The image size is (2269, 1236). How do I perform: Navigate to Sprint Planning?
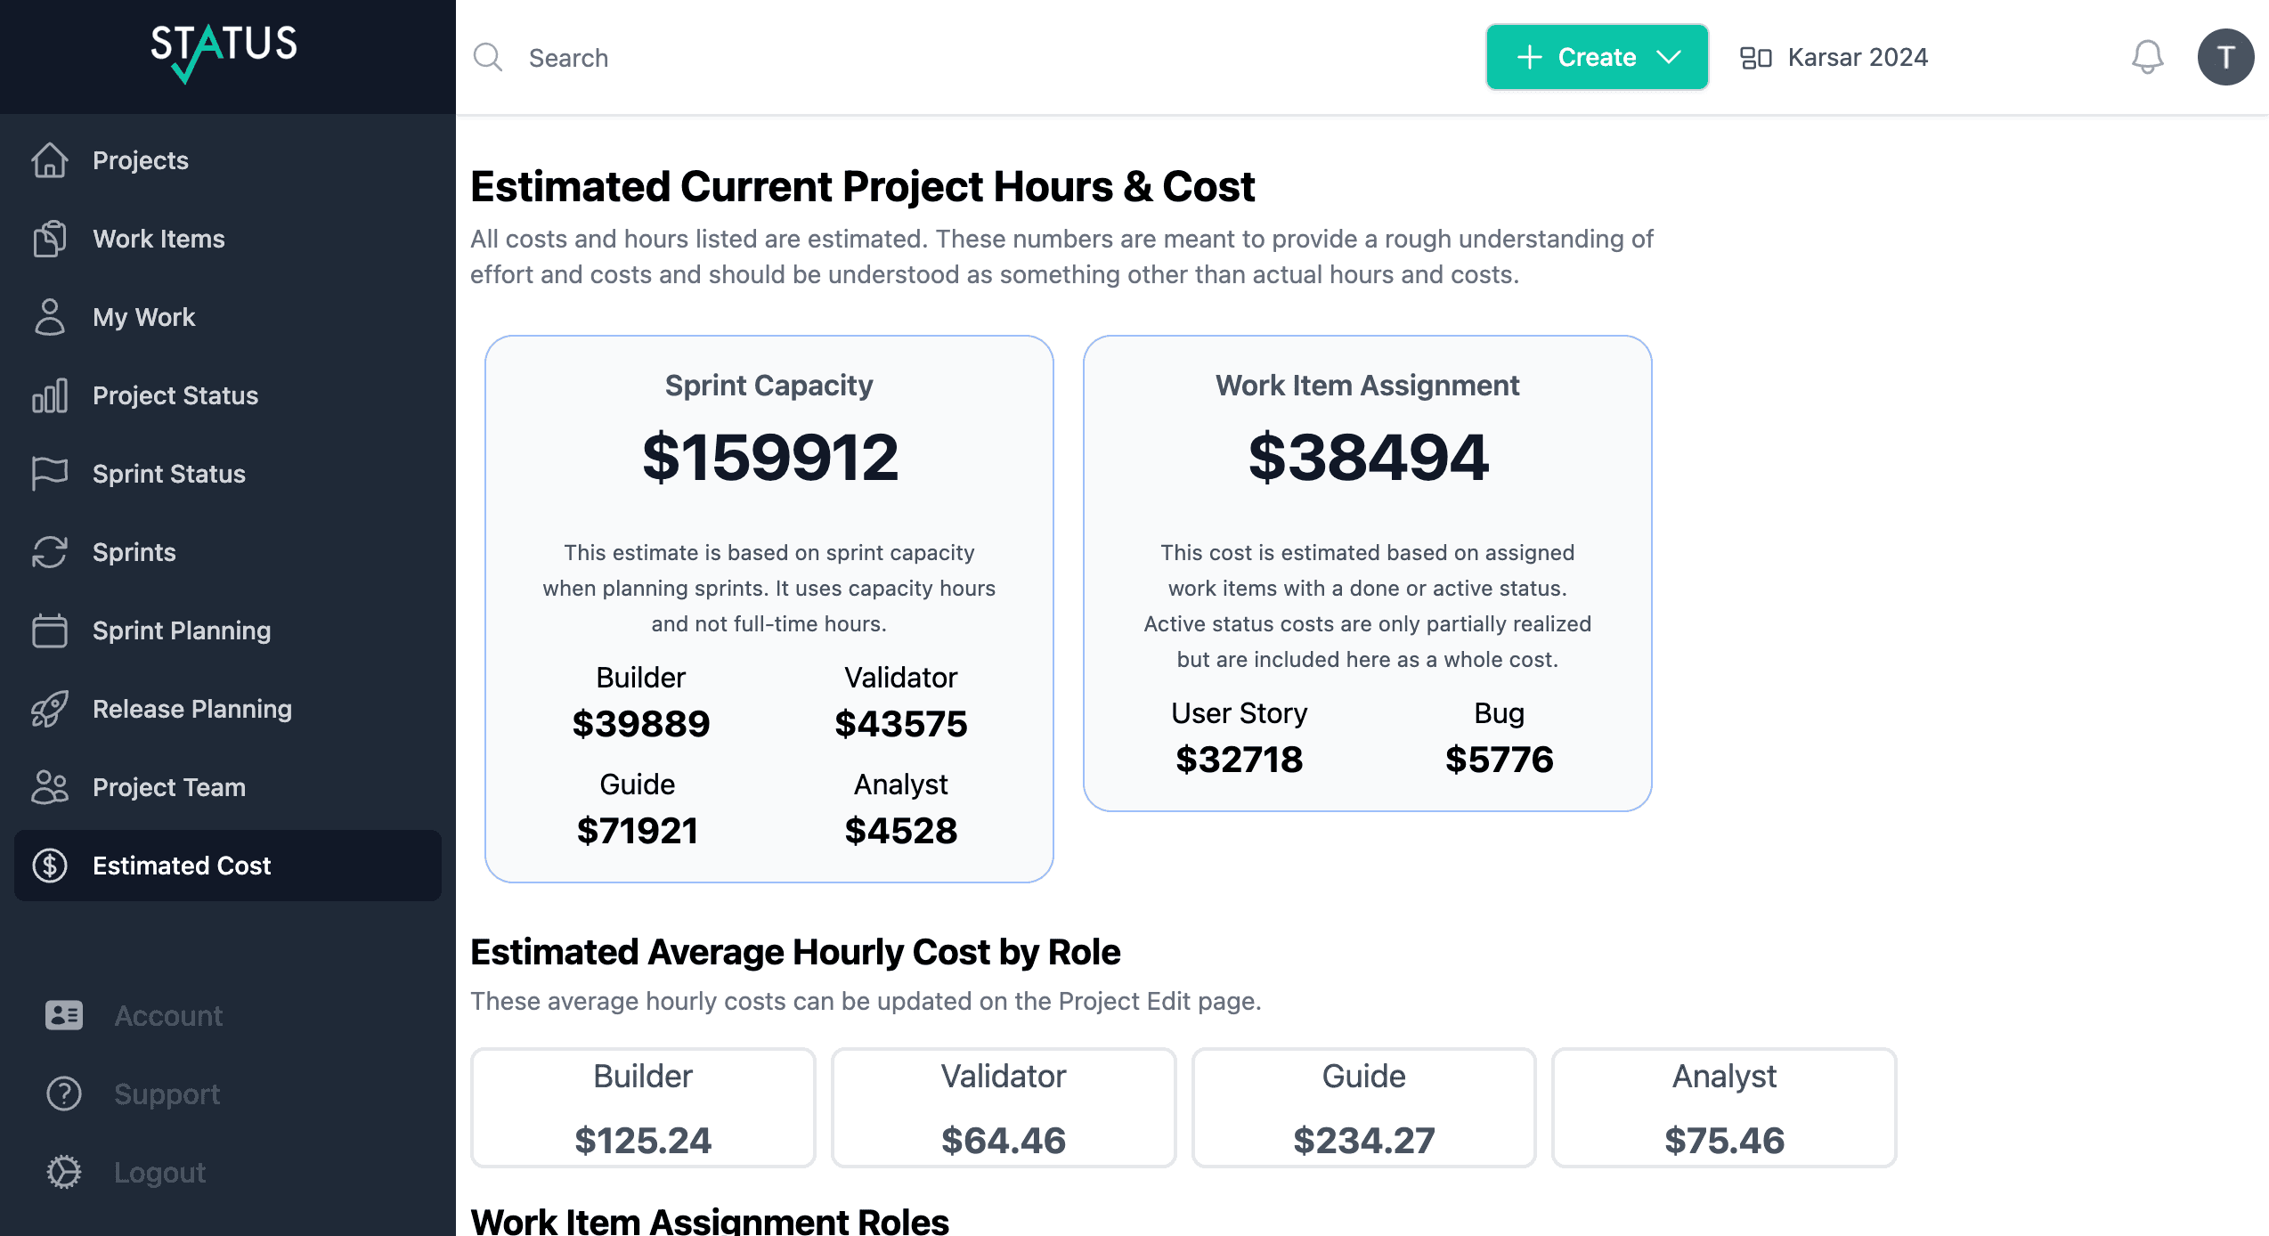[182, 630]
